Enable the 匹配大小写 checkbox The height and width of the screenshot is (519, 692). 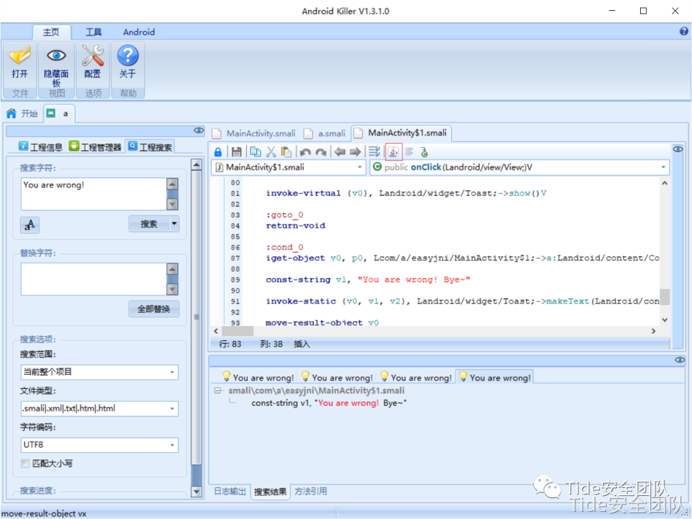point(25,463)
